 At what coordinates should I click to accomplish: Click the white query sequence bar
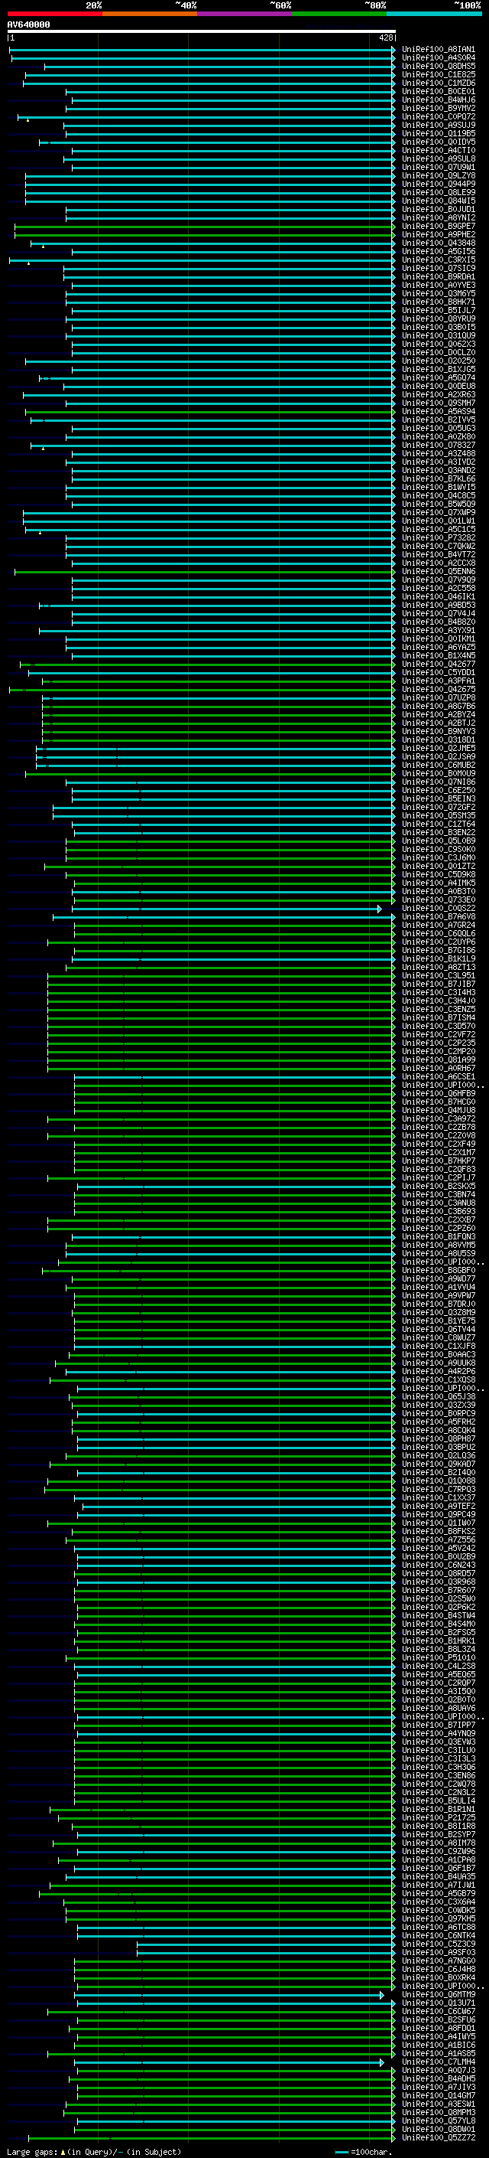coord(202,31)
